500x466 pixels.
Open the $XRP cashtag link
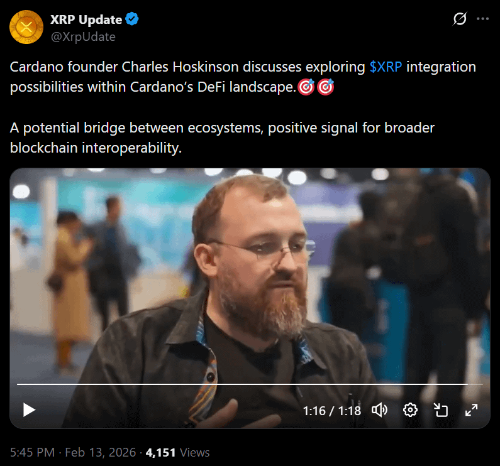point(386,67)
